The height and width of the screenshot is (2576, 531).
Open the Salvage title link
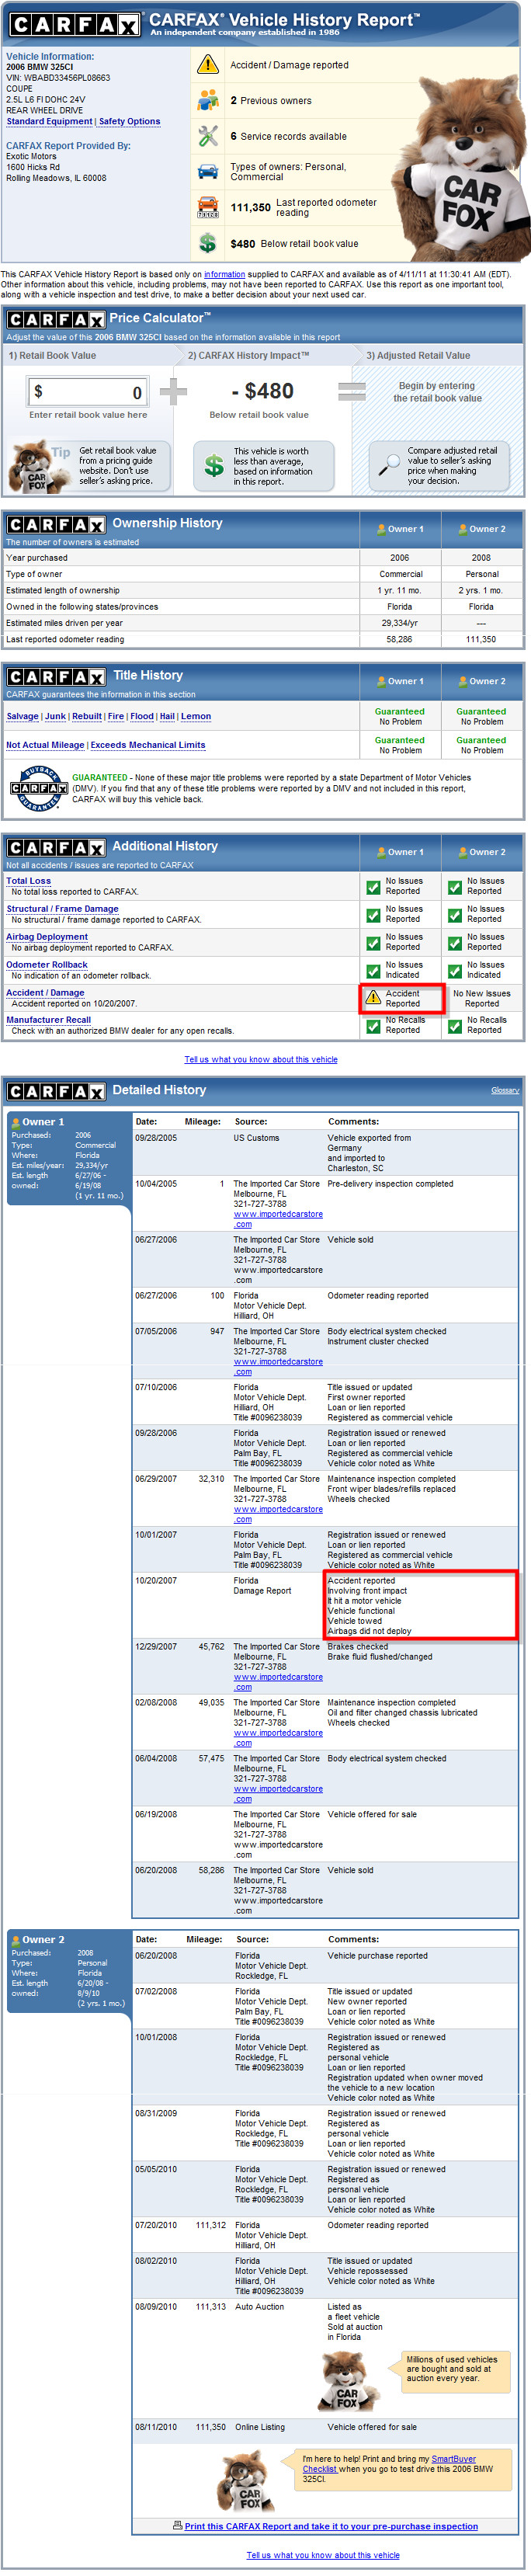pos(23,717)
